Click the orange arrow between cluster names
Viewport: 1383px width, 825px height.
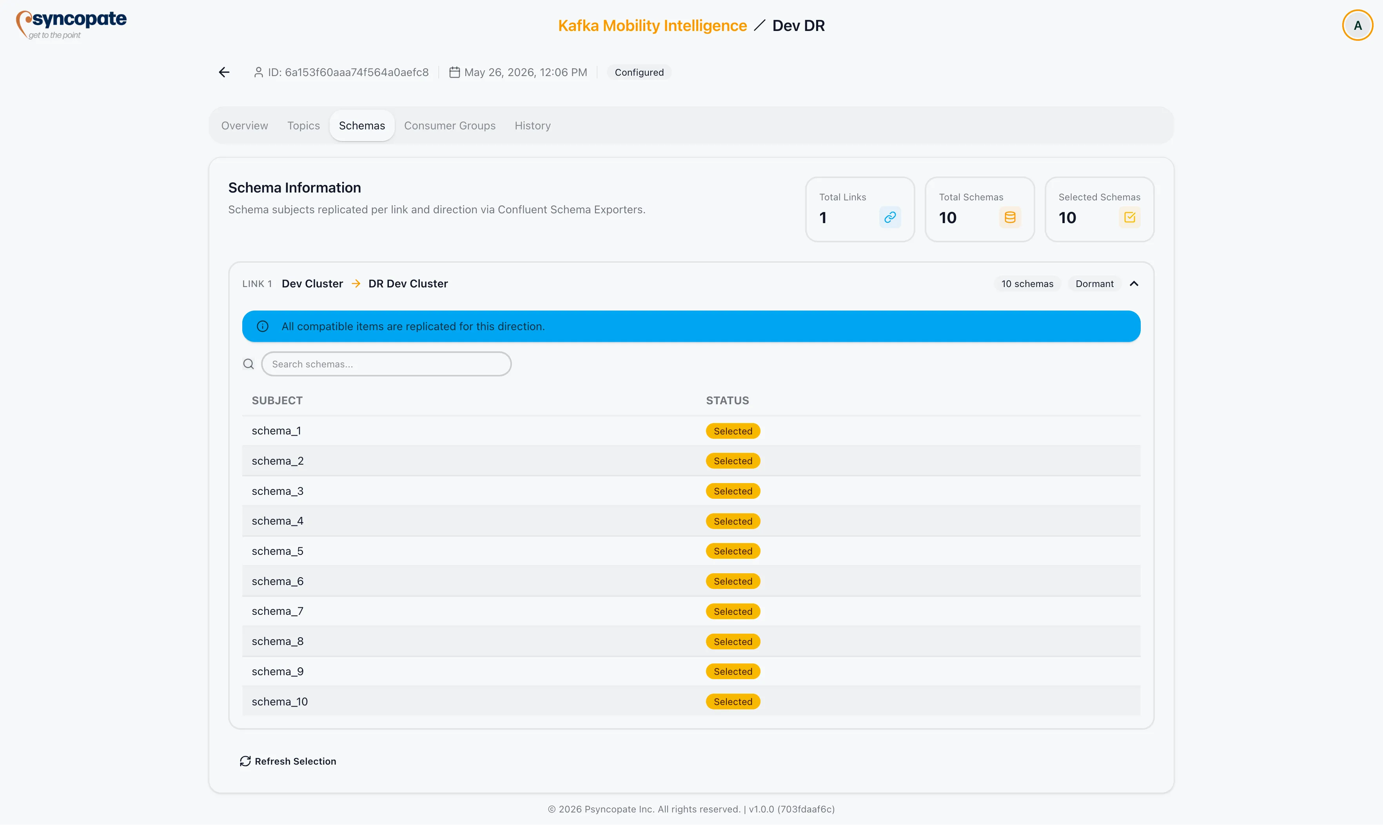(356, 283)
